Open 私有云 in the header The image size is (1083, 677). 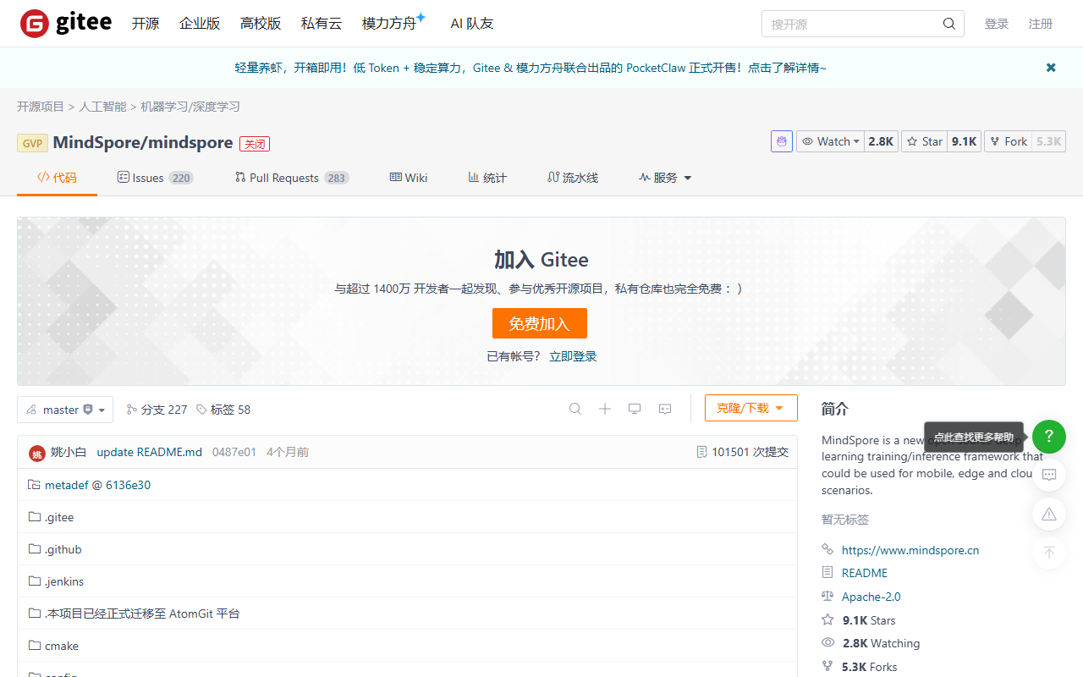coord(322,24)
